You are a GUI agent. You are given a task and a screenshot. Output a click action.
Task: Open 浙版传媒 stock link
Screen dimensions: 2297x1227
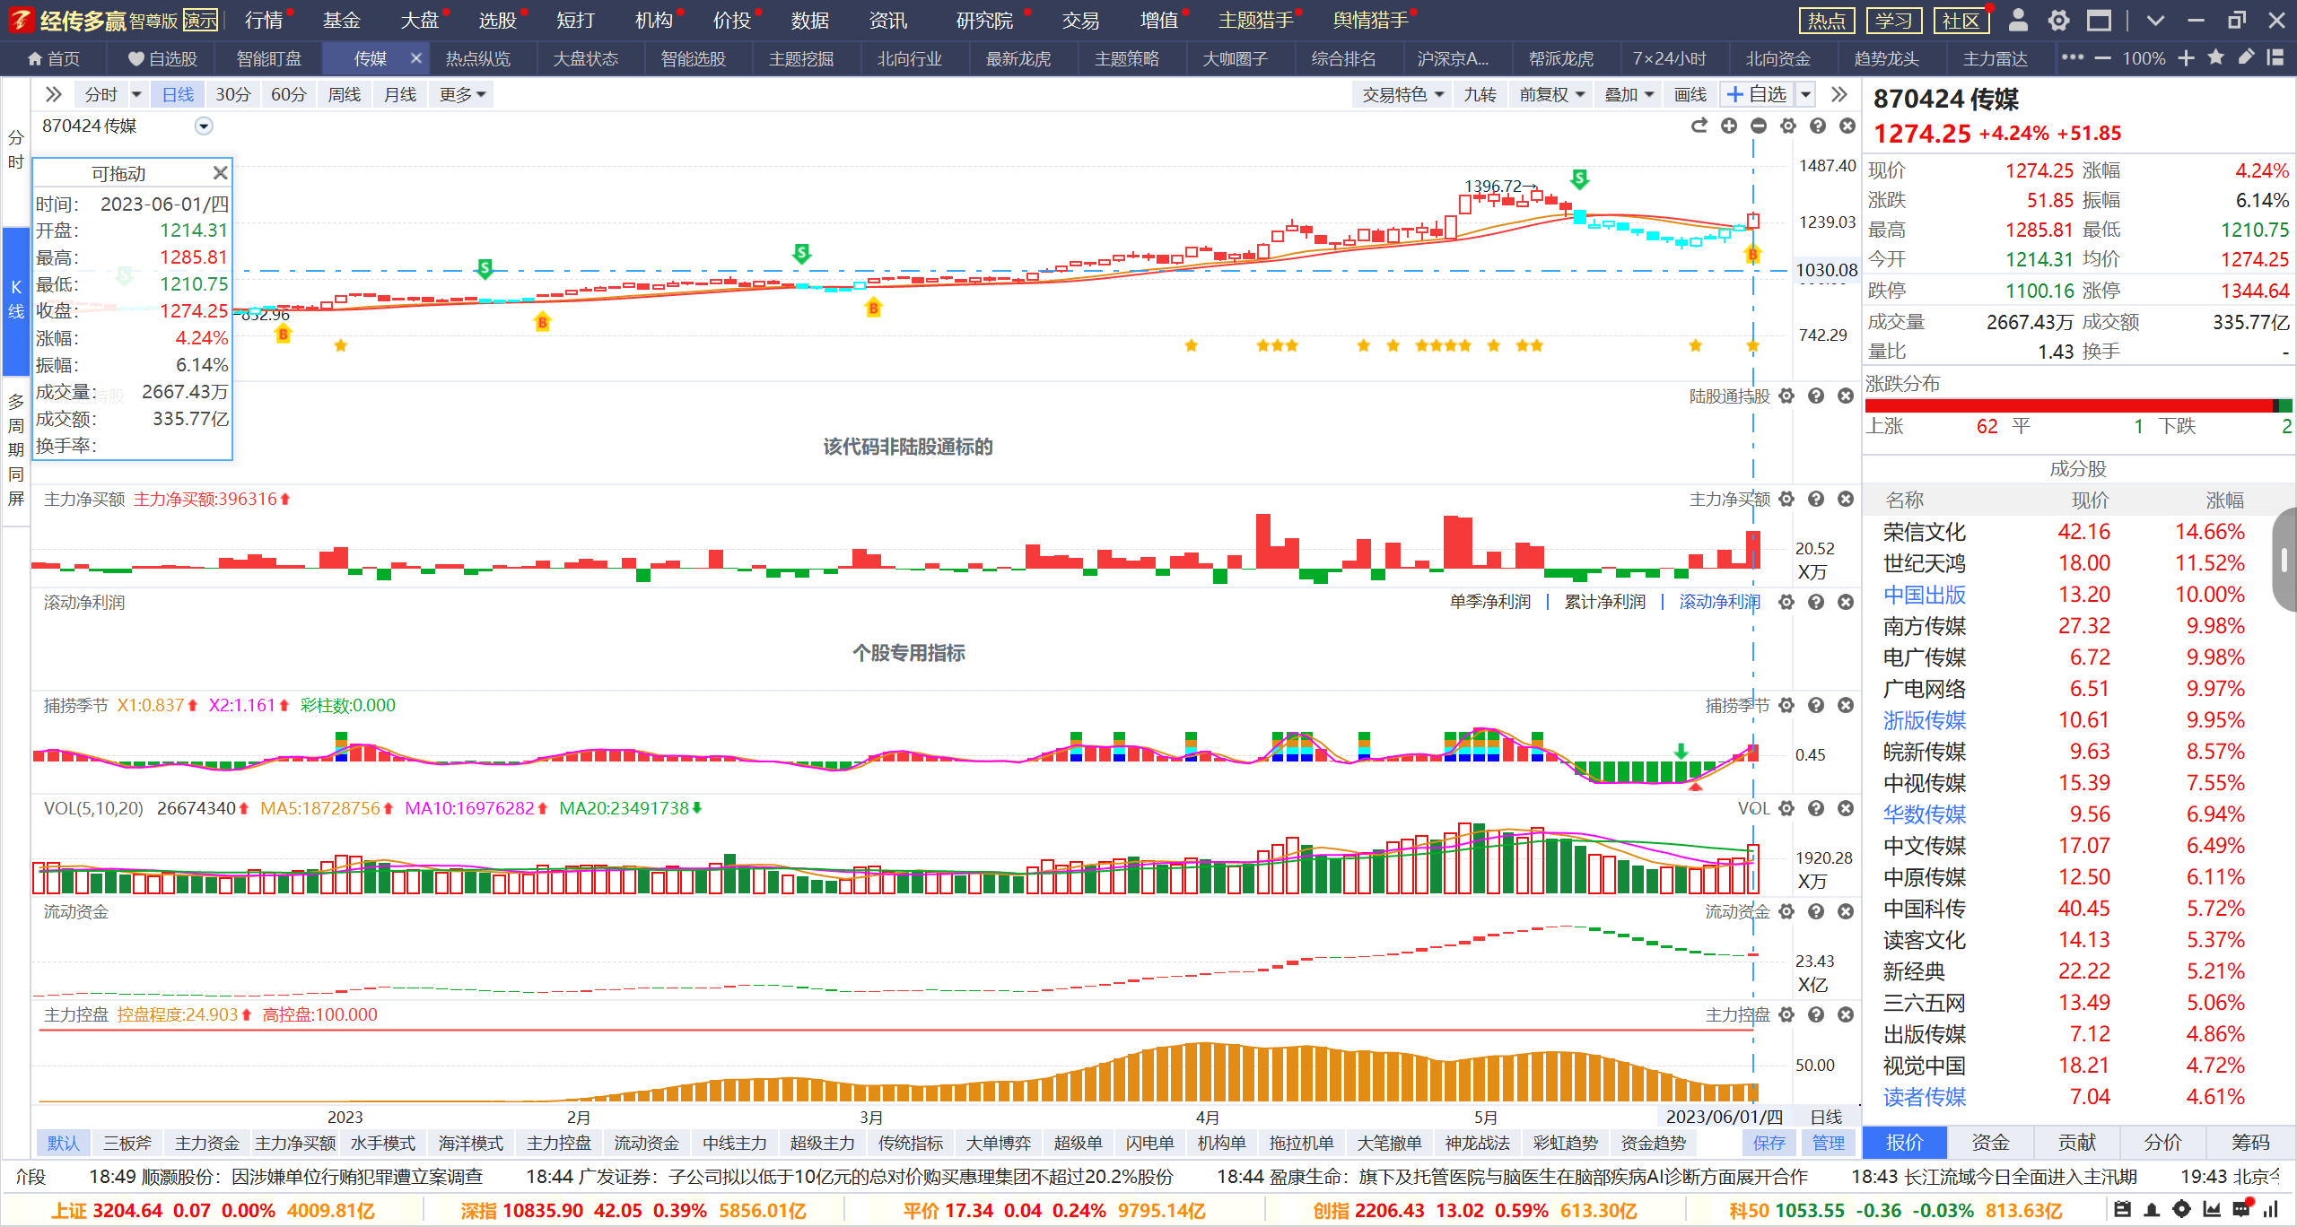[1924, 720]
